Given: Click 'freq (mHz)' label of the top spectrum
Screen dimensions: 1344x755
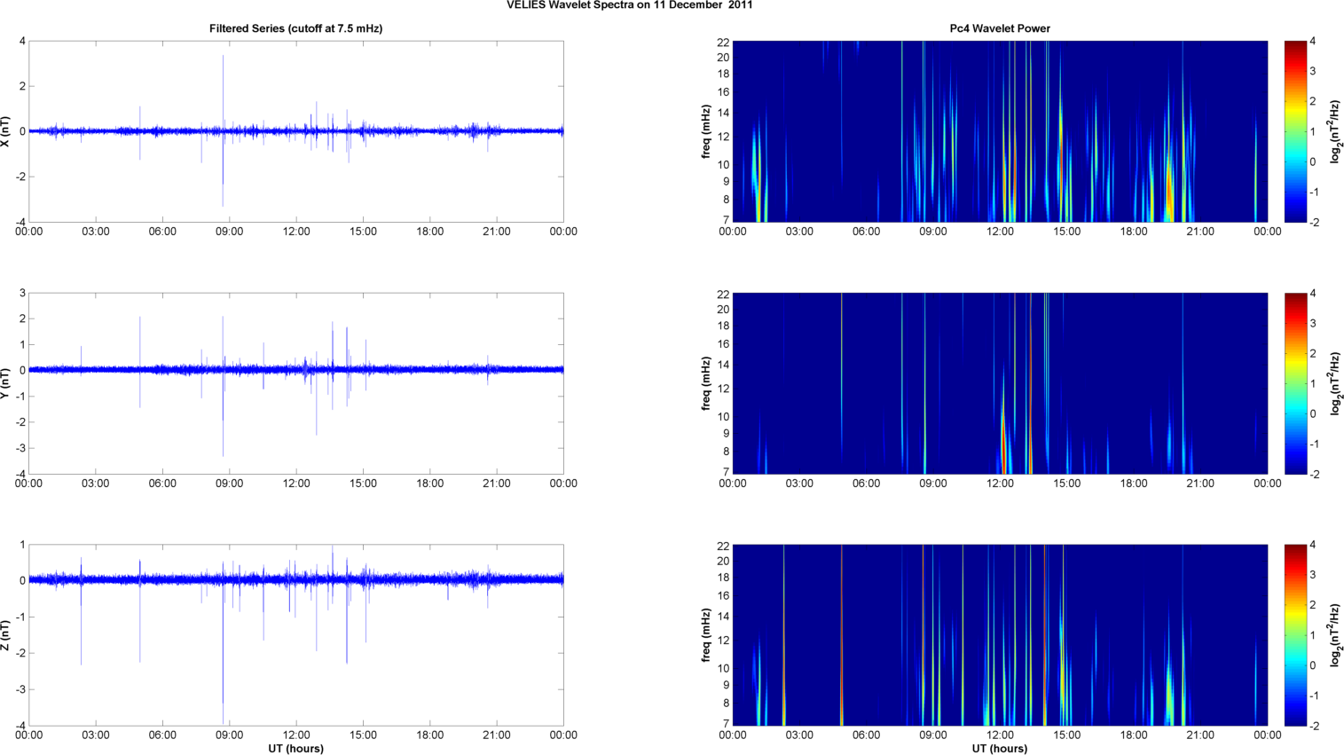Looking at the screenshot, I should click(706, 131).
